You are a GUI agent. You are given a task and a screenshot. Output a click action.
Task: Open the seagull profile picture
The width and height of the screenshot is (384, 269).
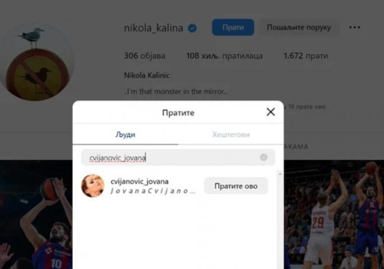coord(36,62)
